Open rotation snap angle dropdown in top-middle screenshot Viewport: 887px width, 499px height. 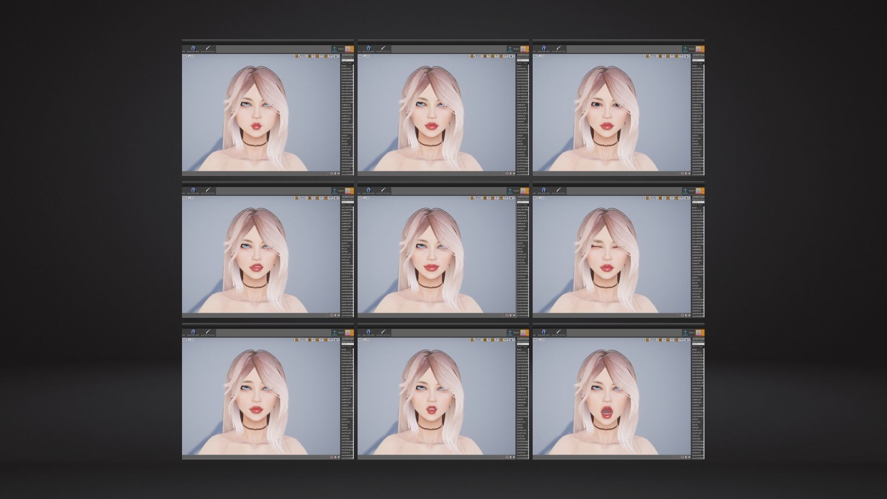coord(497,56)
